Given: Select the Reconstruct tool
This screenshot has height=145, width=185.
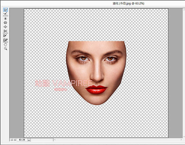Looking at the screenshot, I should pos(6,14).
